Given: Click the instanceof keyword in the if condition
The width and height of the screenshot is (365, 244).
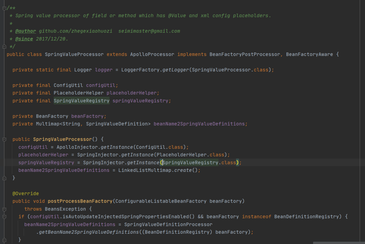Looking at the screenshot, I should click(x=257, y=217).
